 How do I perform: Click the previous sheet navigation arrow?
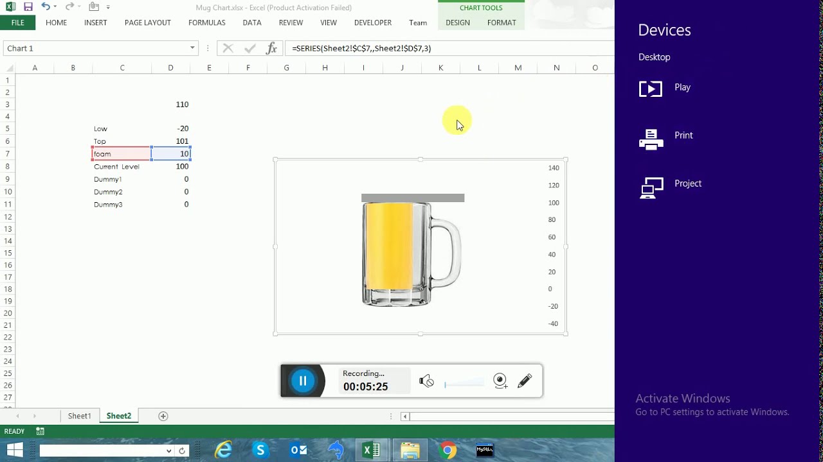coord(17,416)
